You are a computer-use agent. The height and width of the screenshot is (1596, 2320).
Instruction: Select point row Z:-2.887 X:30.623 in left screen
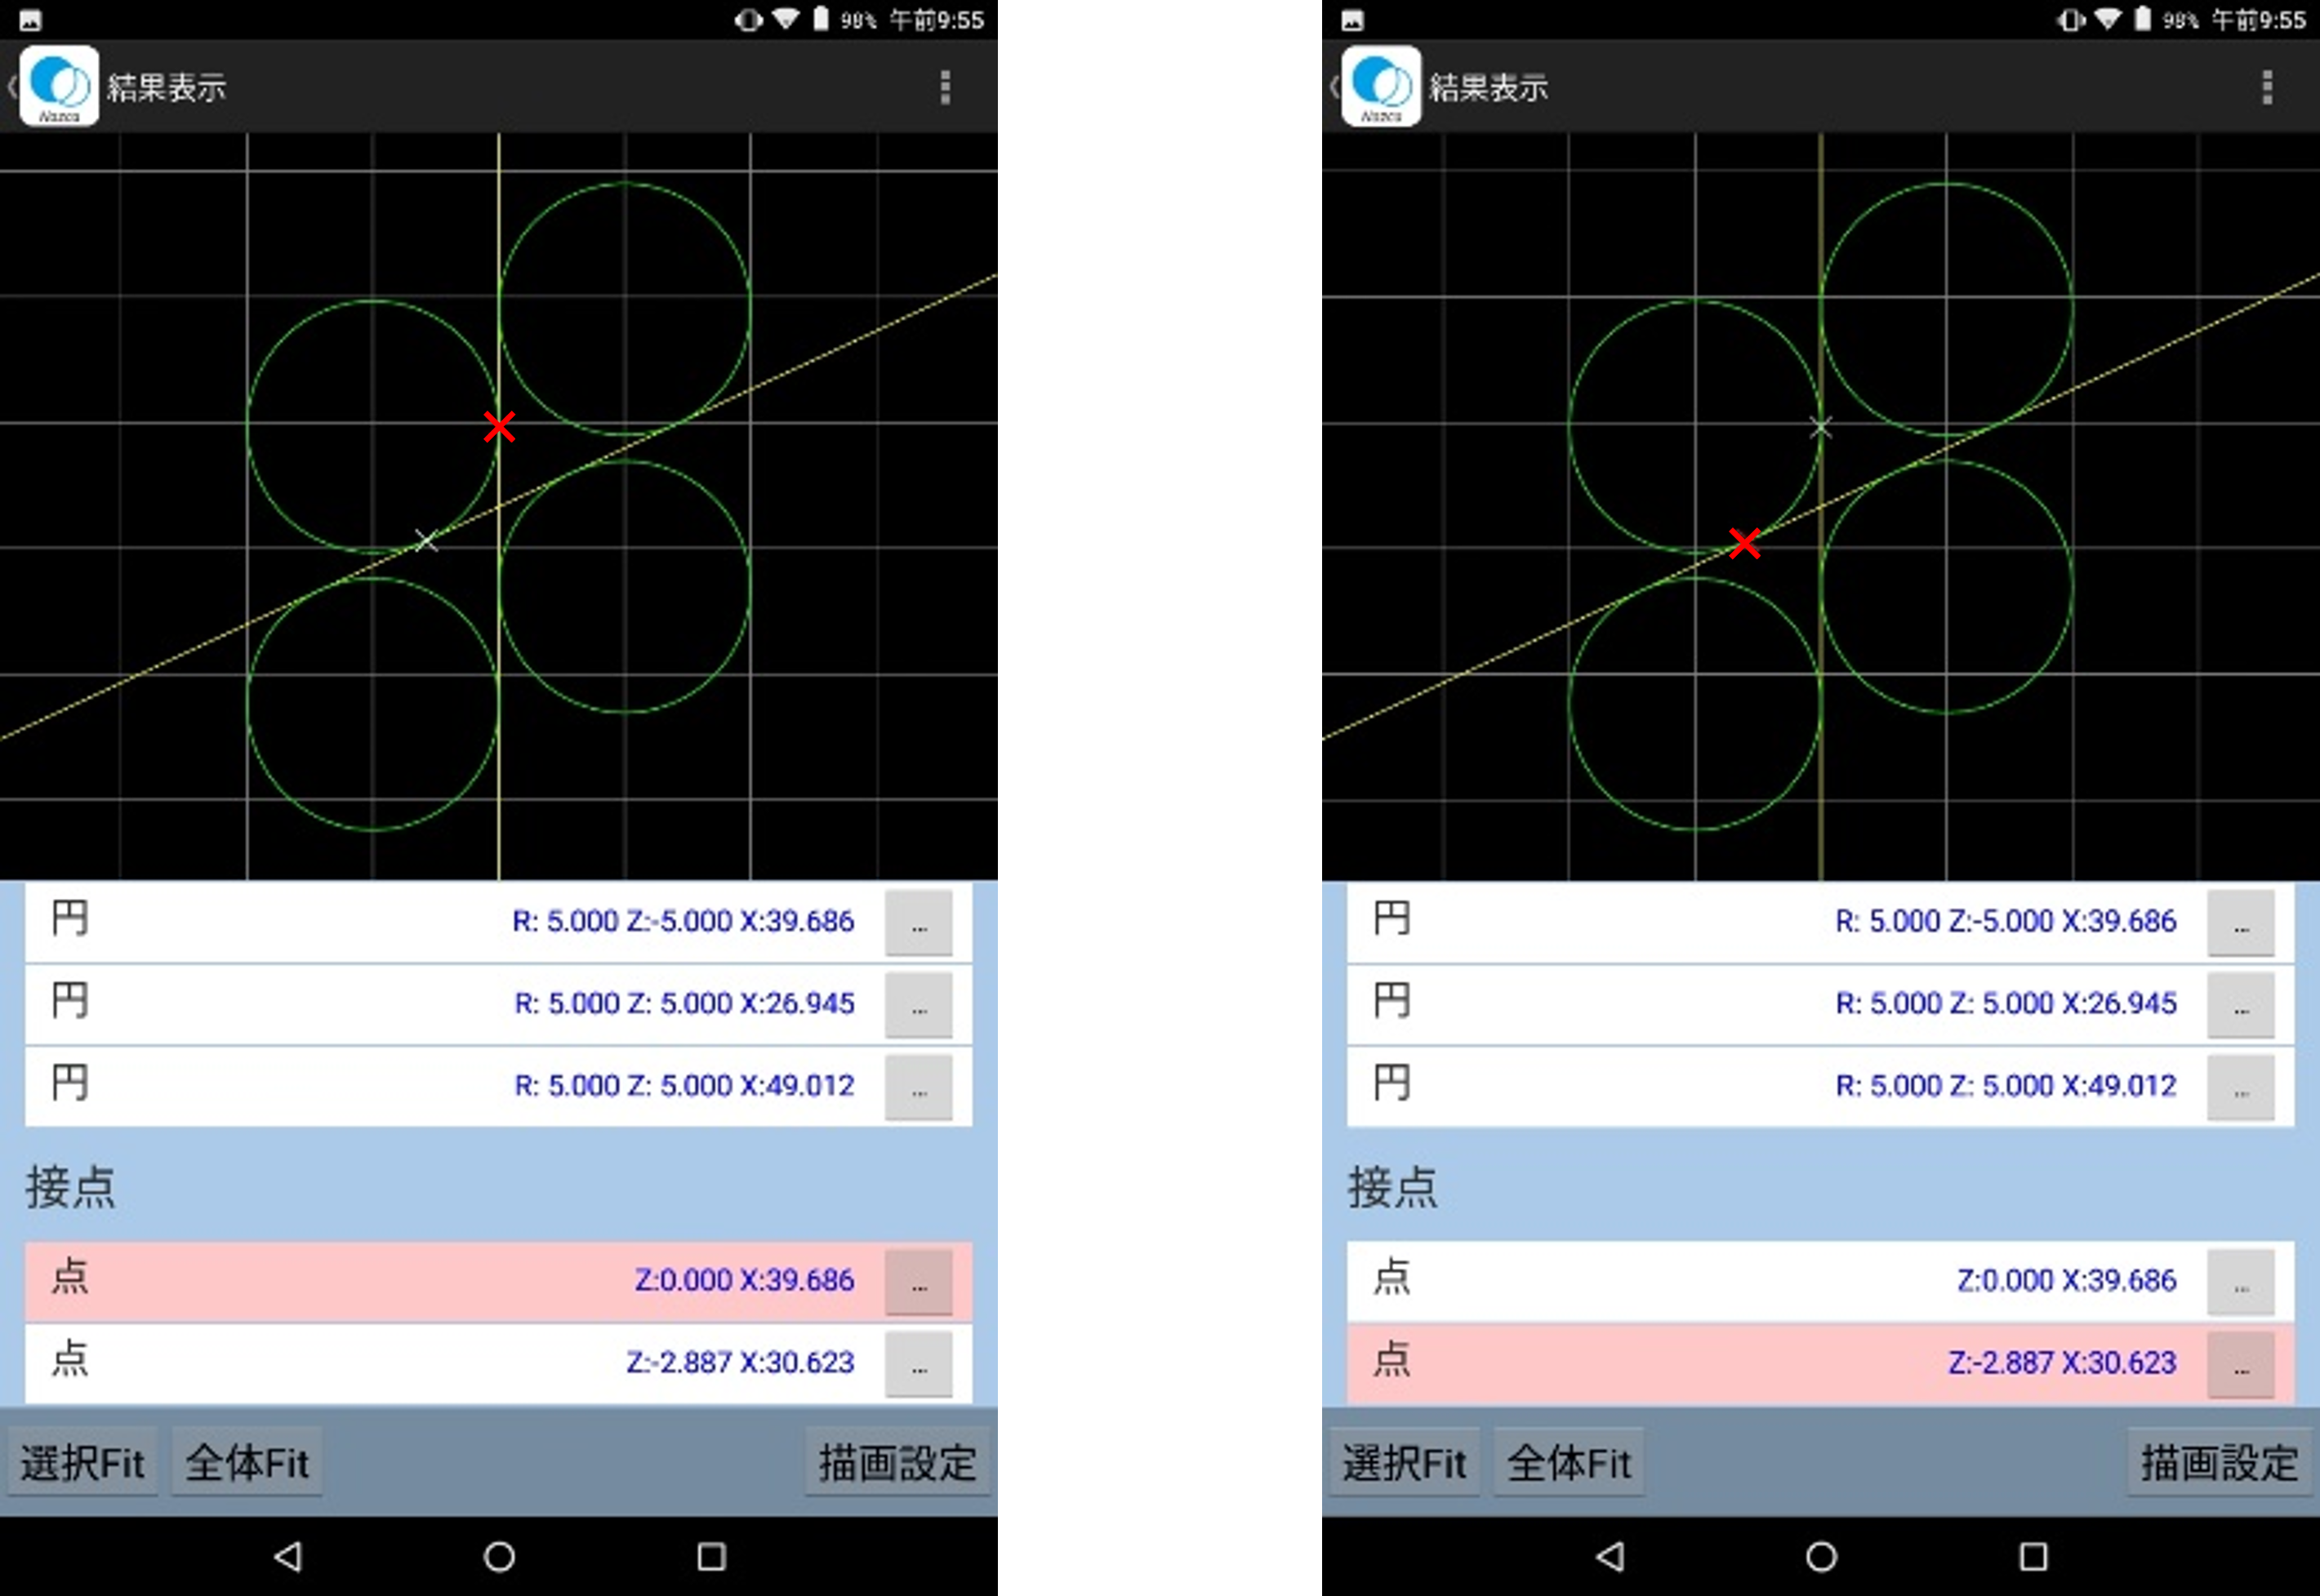(498, 1363)
